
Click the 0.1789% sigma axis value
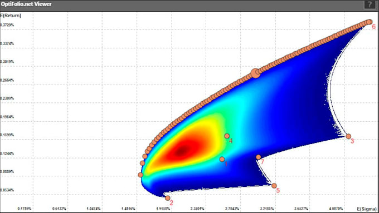25,209
